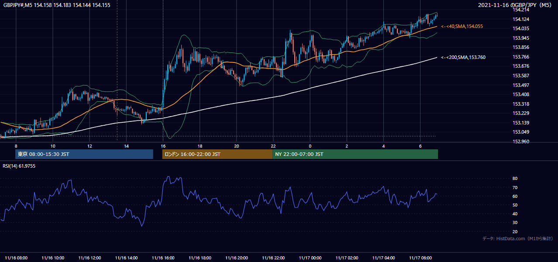Click the 11/16 16:00 bottom time label
558x262 pixels.
[x=163, y=258]
